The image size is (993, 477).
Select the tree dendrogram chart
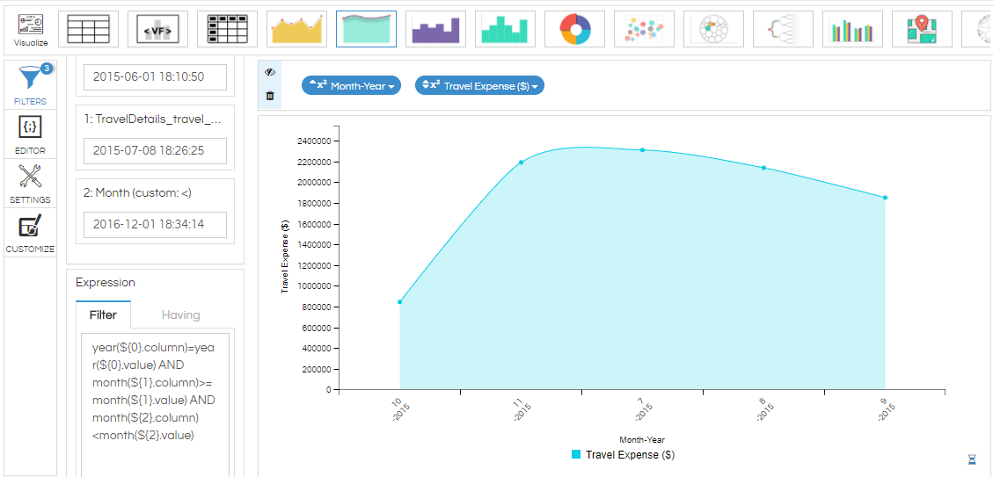tap(783, 29)
